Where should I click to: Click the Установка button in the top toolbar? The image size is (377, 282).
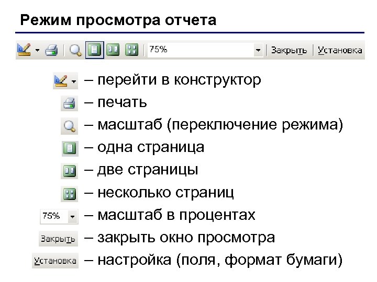pyautogui.click(x=340, y=50)
